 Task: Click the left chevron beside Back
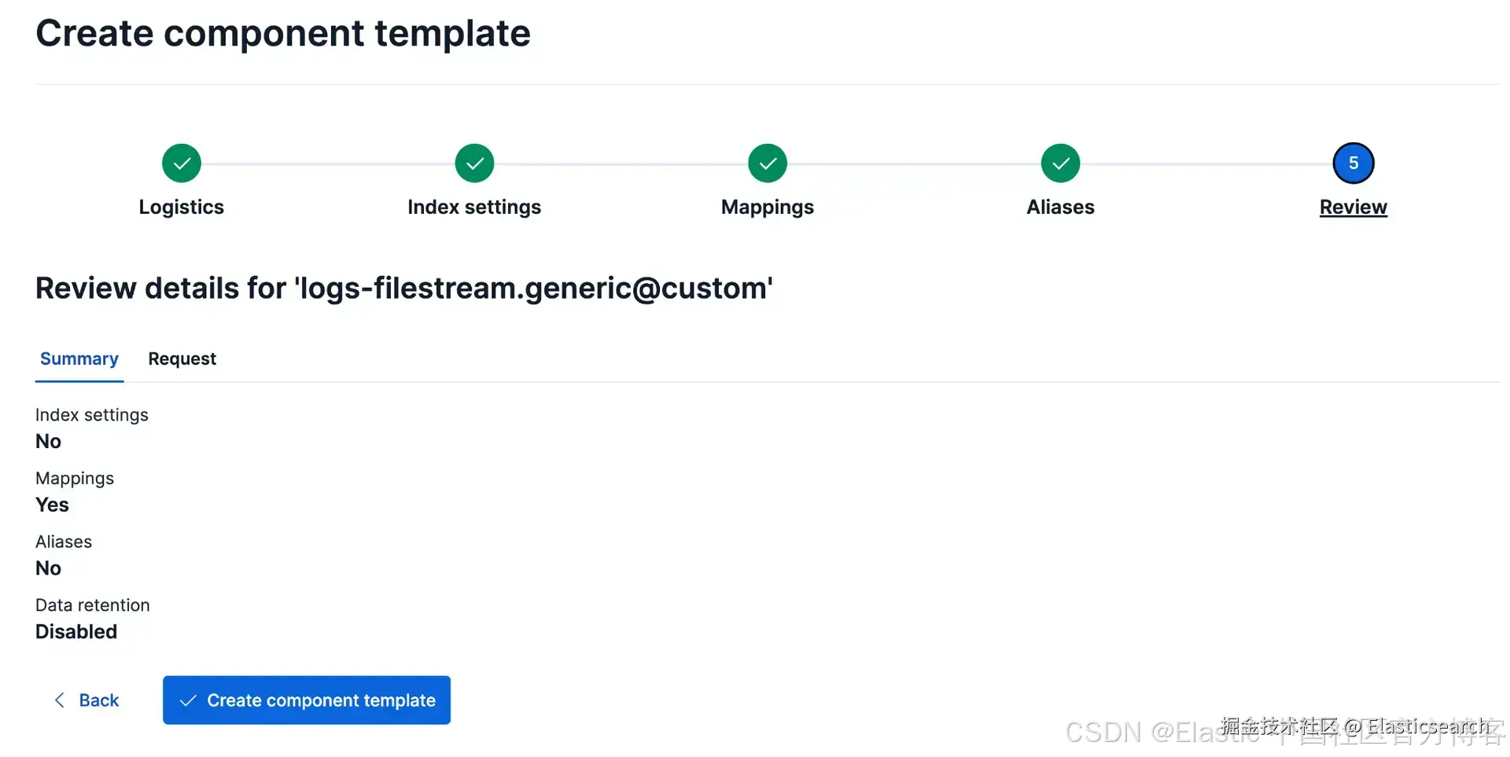click(60, 700)
